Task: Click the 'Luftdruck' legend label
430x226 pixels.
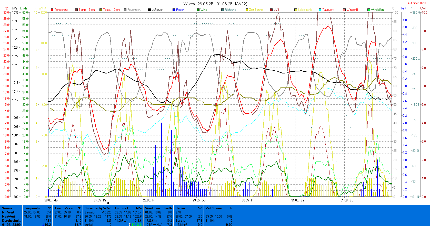Action: pyautogui.click(x=157, y=10)
